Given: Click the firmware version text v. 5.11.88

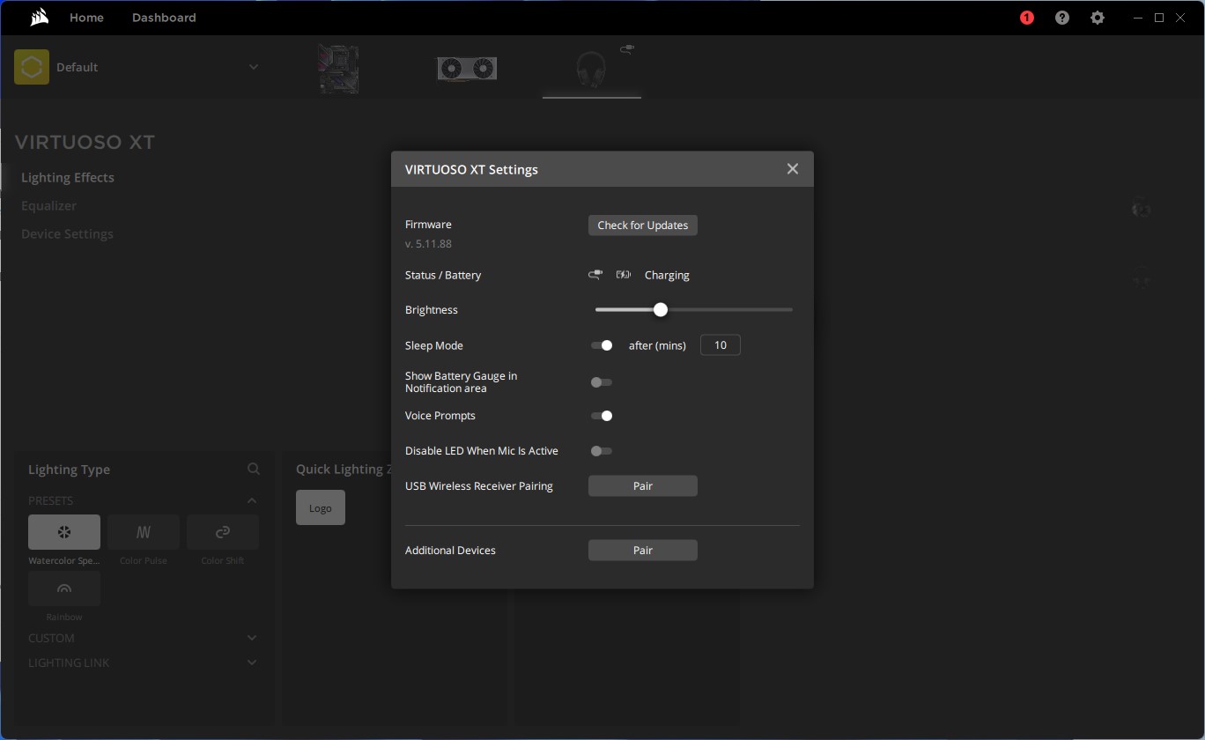Looking at the screenshot, I should [428, 244].
